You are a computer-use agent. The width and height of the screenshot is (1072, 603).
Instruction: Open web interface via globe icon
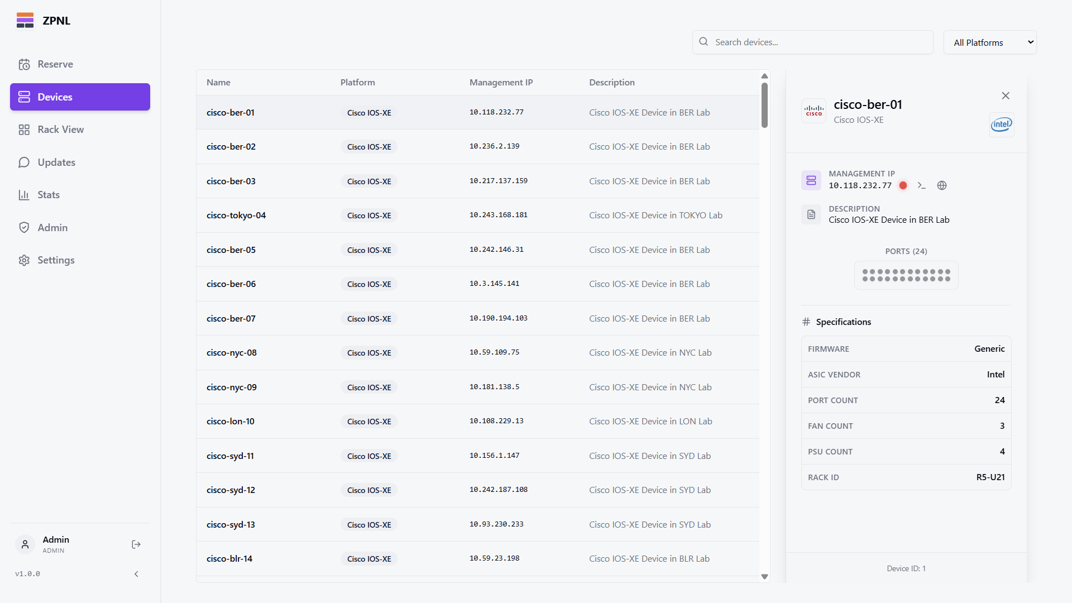pyautogui.click(x=942, y=185)
